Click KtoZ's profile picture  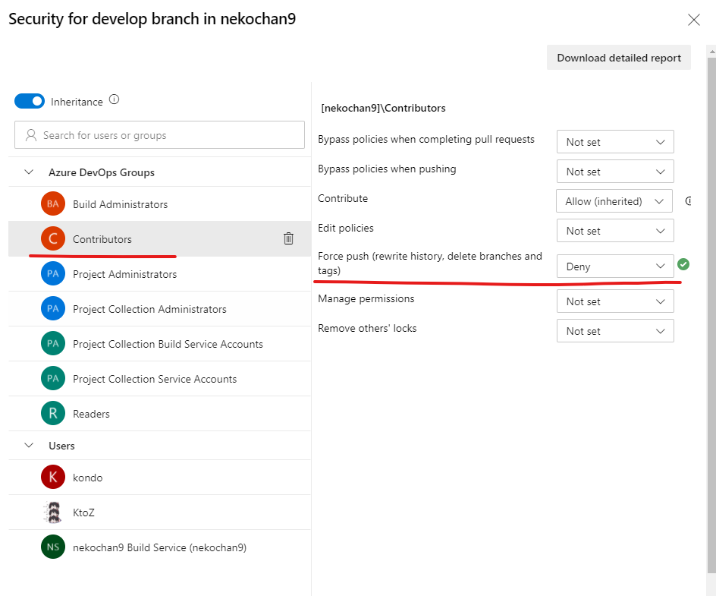53,512
